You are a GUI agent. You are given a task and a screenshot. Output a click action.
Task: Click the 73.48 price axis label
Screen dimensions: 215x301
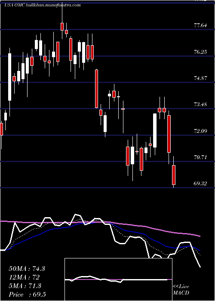coord(201,104)
